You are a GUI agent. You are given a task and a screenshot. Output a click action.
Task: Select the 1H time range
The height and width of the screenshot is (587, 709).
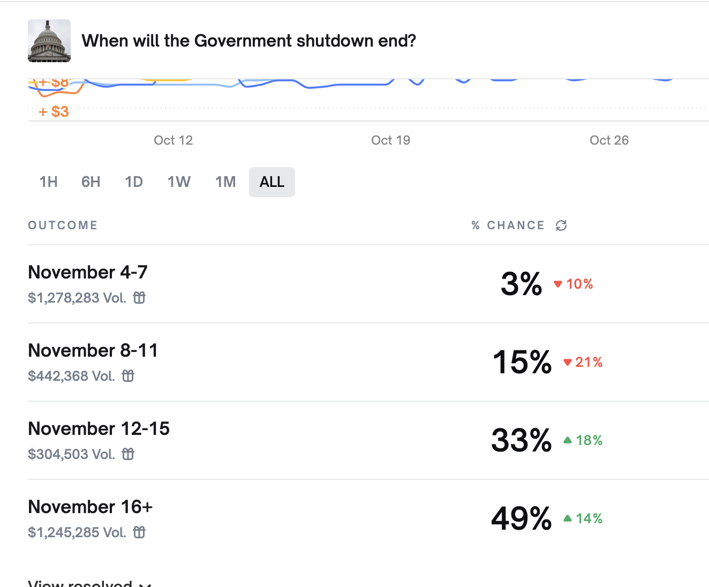pos(49,182)
